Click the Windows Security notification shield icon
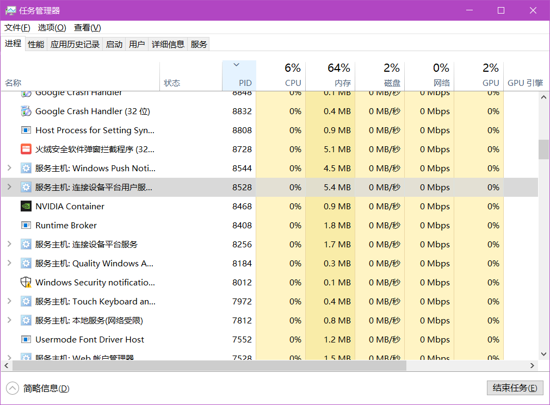550x405 pixels. pos(26,282)
